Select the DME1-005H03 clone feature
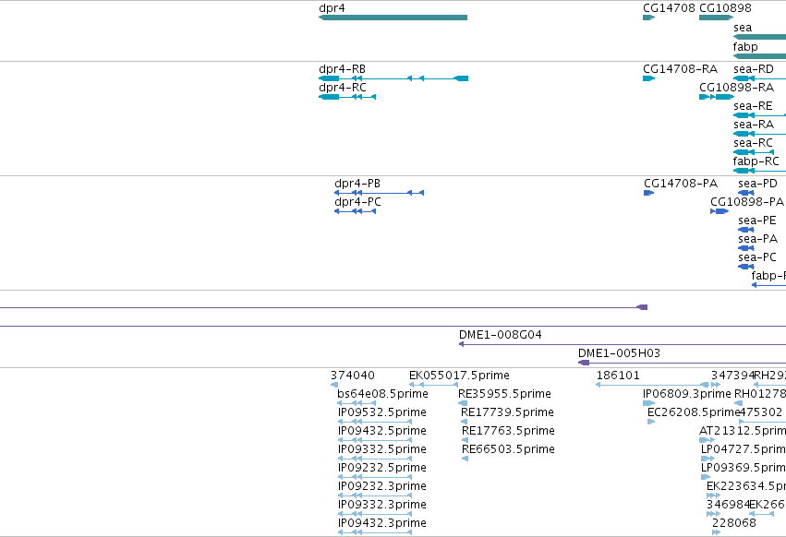The width and height of the screenshot is (786, 537). (682, 363)
